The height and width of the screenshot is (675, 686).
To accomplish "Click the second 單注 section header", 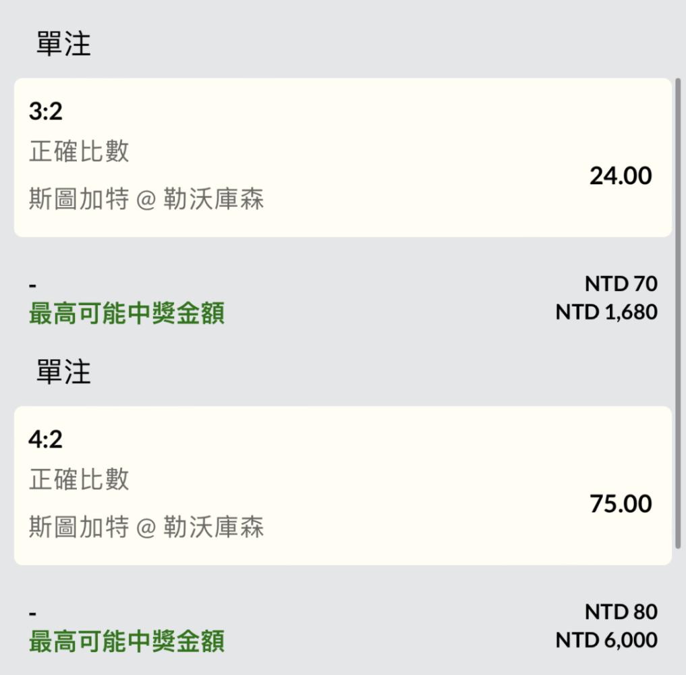I will 63,372.
